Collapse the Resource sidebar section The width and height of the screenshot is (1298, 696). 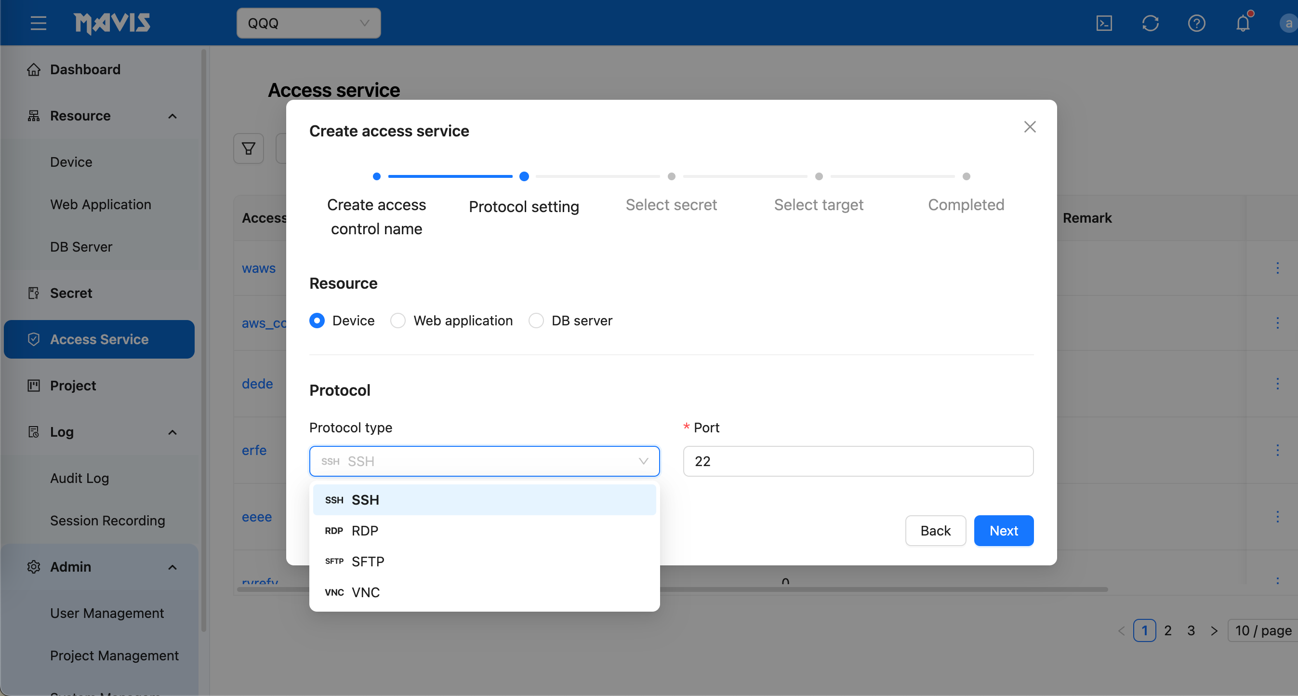point(172,116)
